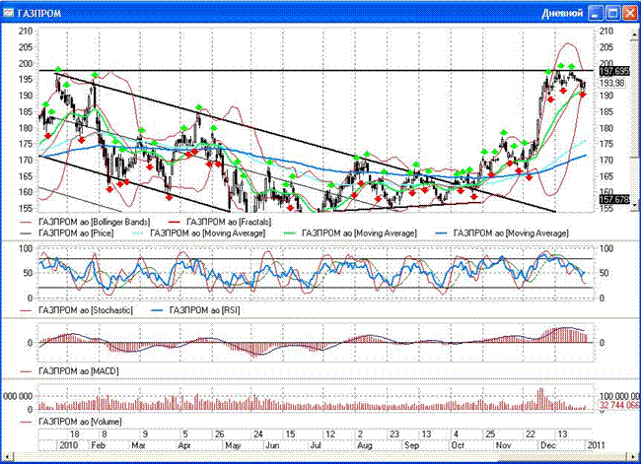The height and width of the screenshot is (464, 641).
Task: Click the ГАЗПРОМ window icon in title bar
Action: pos(8,13)
